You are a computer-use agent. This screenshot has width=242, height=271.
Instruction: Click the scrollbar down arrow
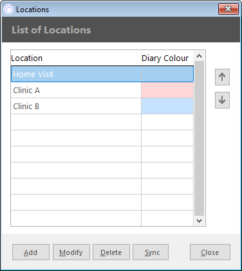click(x=199, y=220)
